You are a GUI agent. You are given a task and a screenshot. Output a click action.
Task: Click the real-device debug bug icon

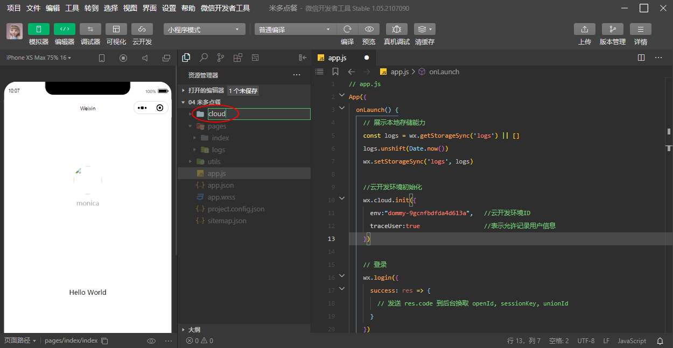pyautogui.click(x=396, y=29)
